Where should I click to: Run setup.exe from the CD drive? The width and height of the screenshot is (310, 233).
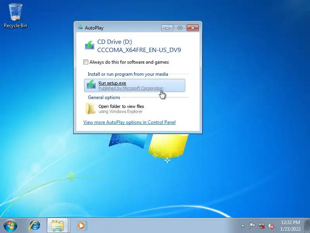coord(134,85)
